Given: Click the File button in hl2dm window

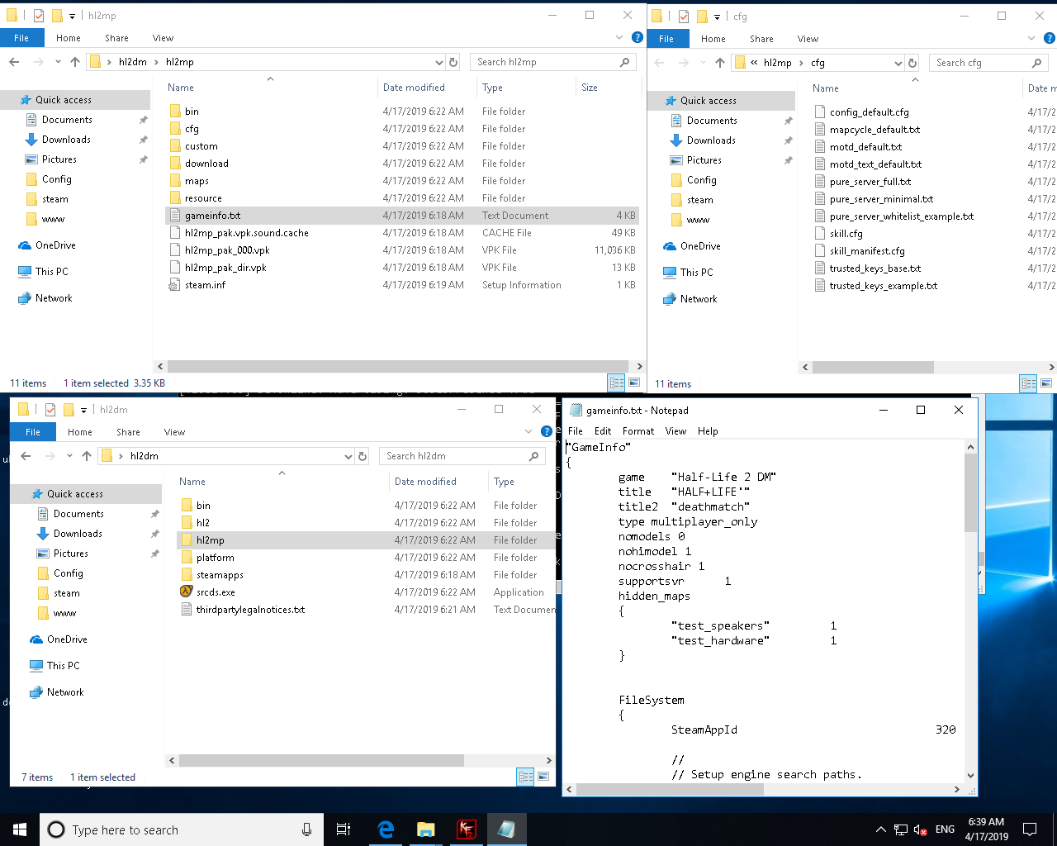Looking at the screenshot, I should [33, 431].
